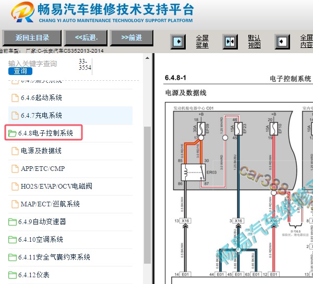This screenshot has height=284, width=313.
Task: Click the blue 查询 search button
Action: pos(20,71)
